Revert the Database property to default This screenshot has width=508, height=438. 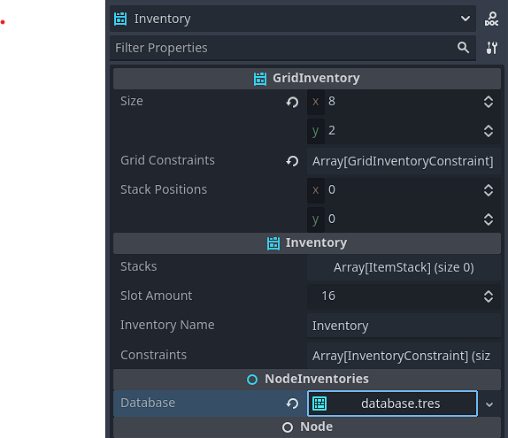click(292, 403)
